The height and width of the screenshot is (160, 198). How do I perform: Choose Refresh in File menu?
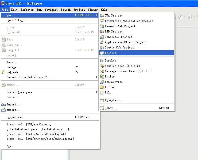tap(50, 72)
